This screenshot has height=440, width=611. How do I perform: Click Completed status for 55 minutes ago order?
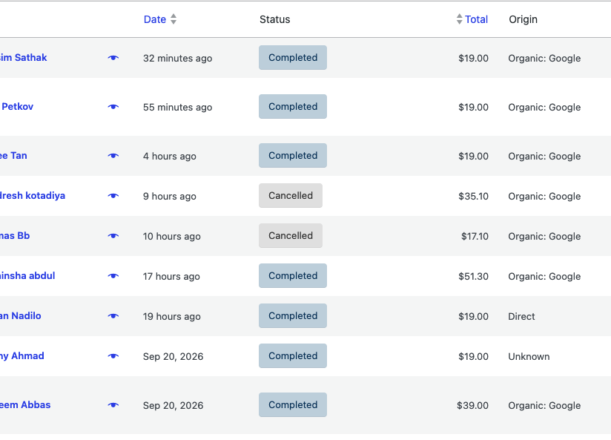[293, 107]
